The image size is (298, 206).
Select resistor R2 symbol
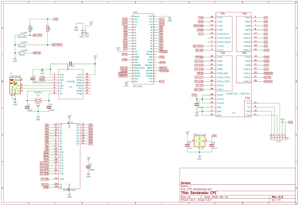coord(47,29)
